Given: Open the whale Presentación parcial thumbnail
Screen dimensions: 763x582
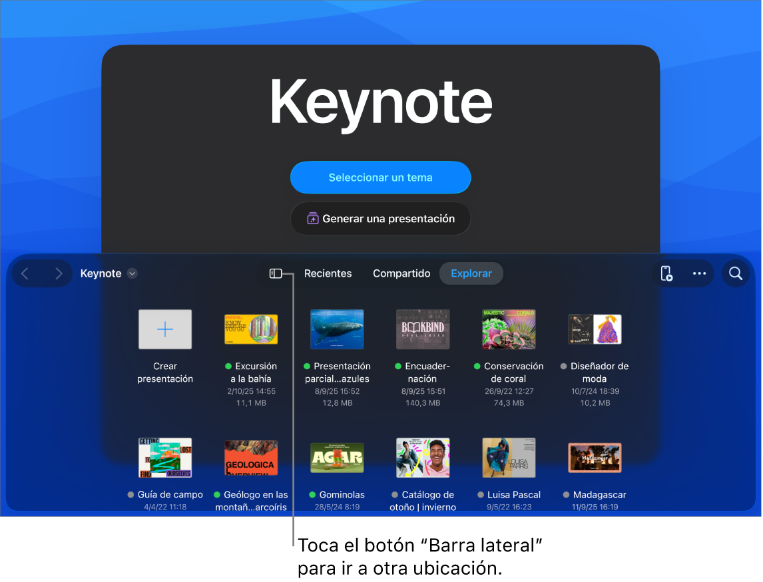Looking at the screenshot, I should (337, 329).
